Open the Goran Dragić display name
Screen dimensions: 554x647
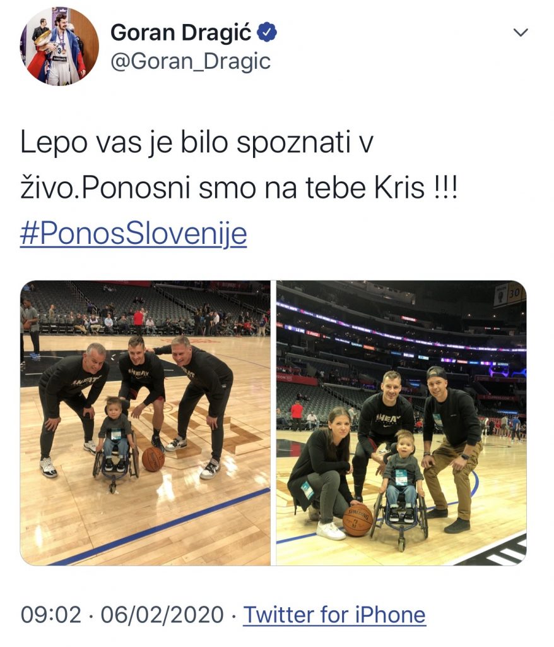click(x=180, y=32)
